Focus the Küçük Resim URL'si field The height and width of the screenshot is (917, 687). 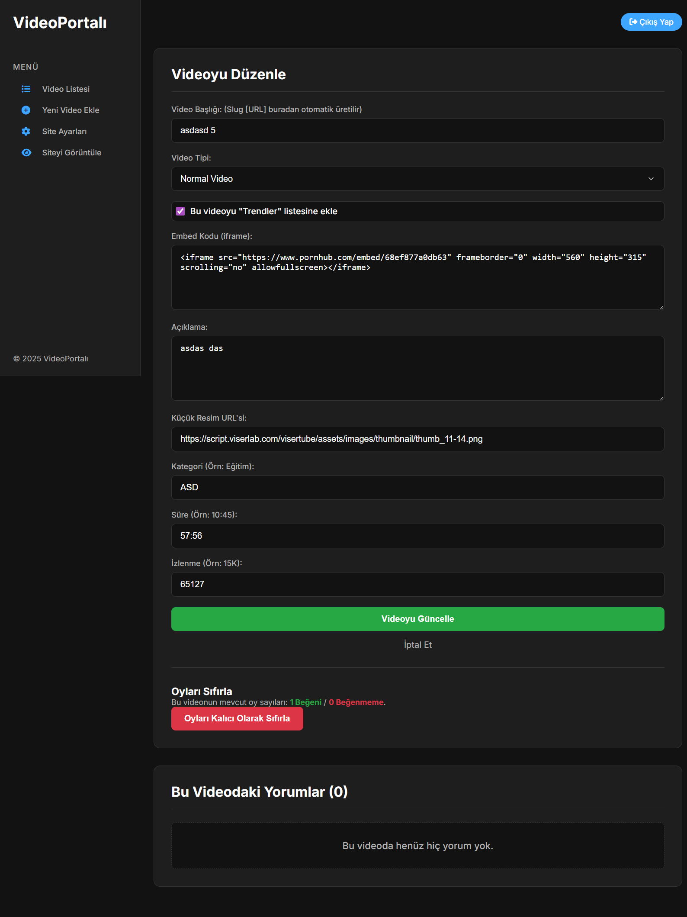click(417, 439)
